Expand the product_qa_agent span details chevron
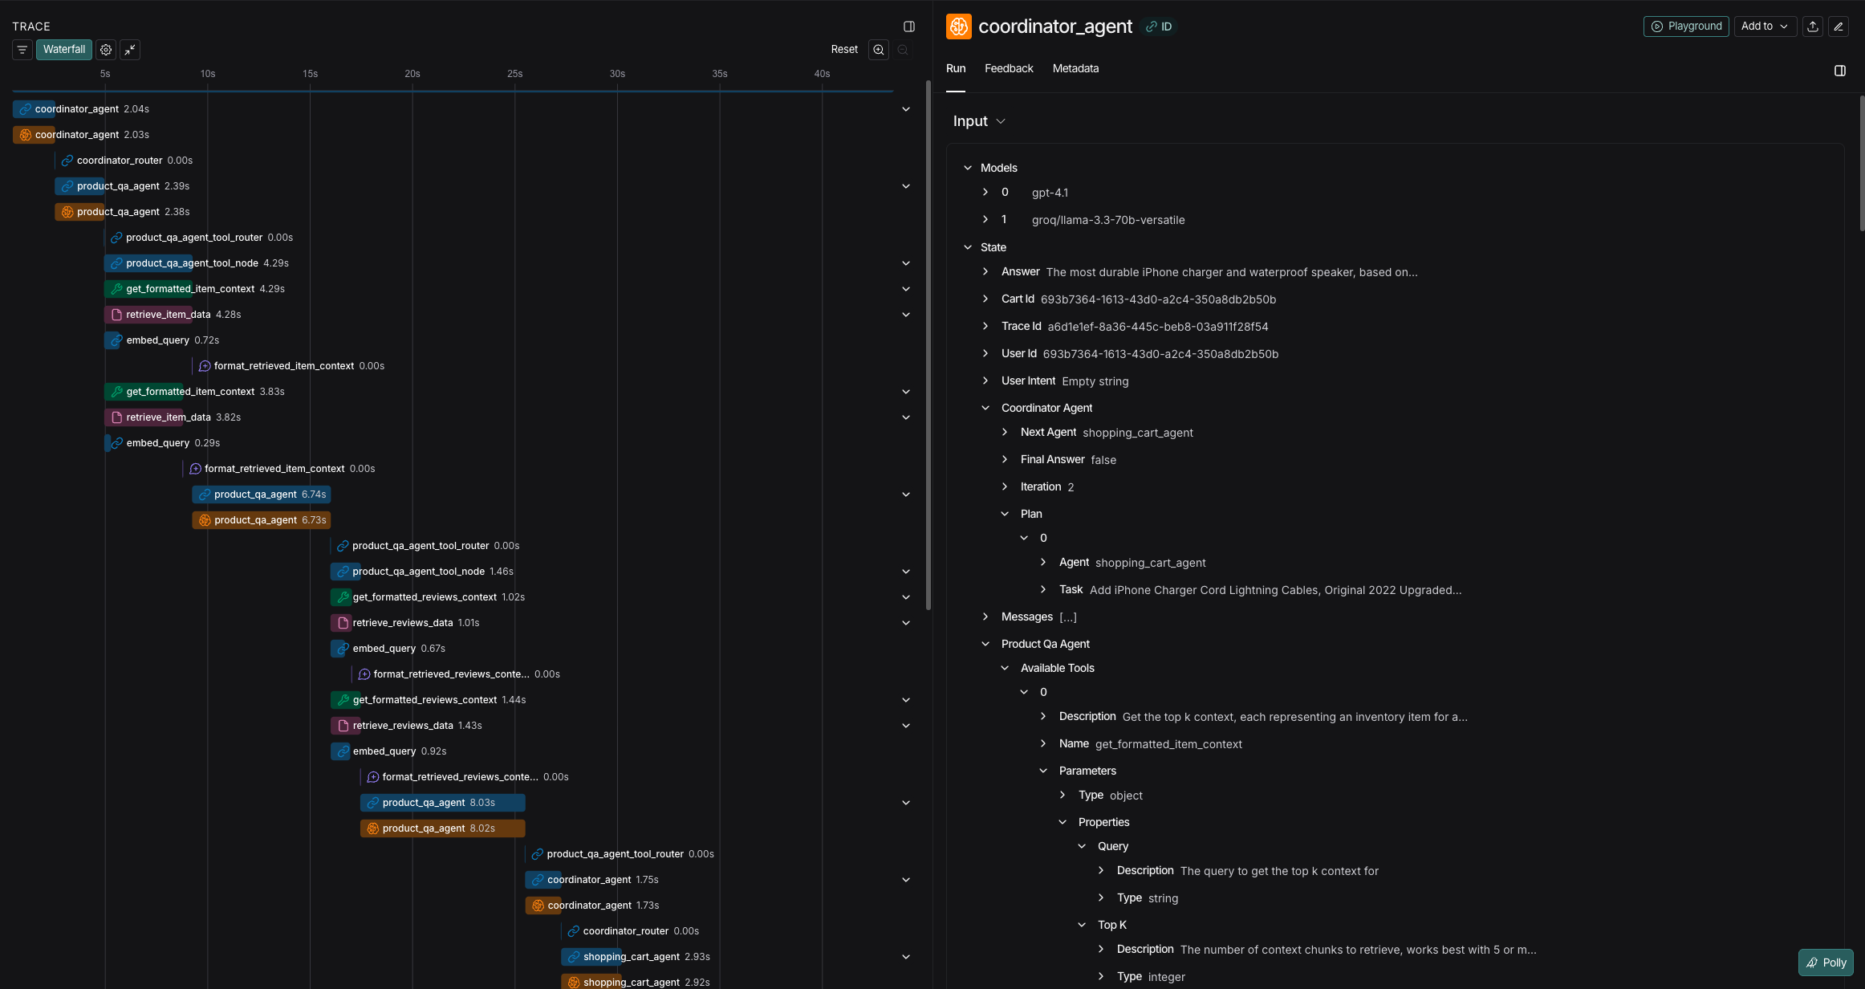Image resolution: width=1865 pixels, height=989 pixels. click(x=906, y=185)
